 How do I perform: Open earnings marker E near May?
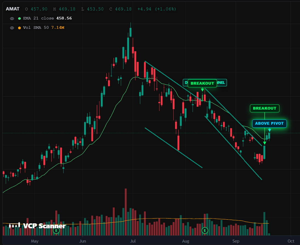click(x=56, y=230)
